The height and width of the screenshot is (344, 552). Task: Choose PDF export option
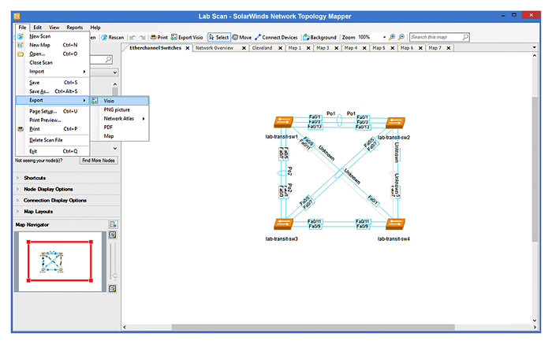click(120, 128)
